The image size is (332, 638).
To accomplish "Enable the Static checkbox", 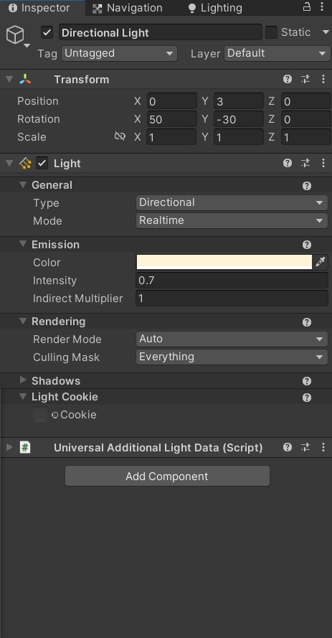I will click(x=271, y=32).
